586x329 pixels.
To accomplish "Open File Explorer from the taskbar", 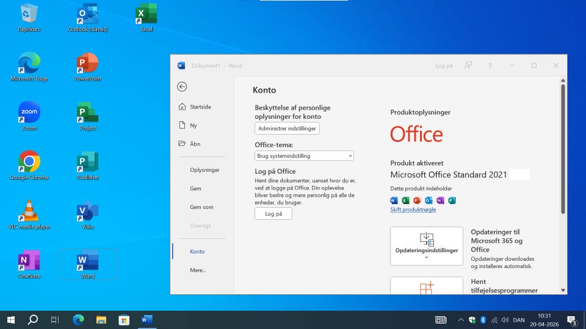I will 101,320.
